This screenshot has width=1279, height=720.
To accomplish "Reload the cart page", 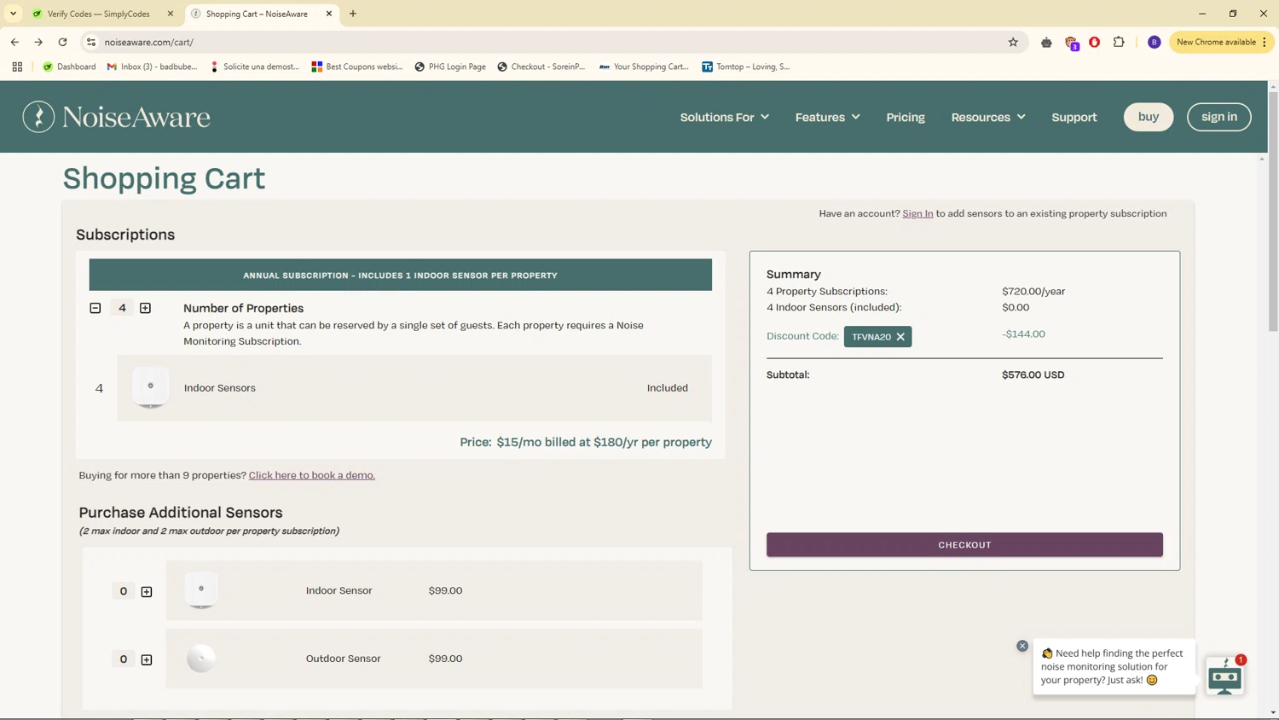I will tap(62, 42).
